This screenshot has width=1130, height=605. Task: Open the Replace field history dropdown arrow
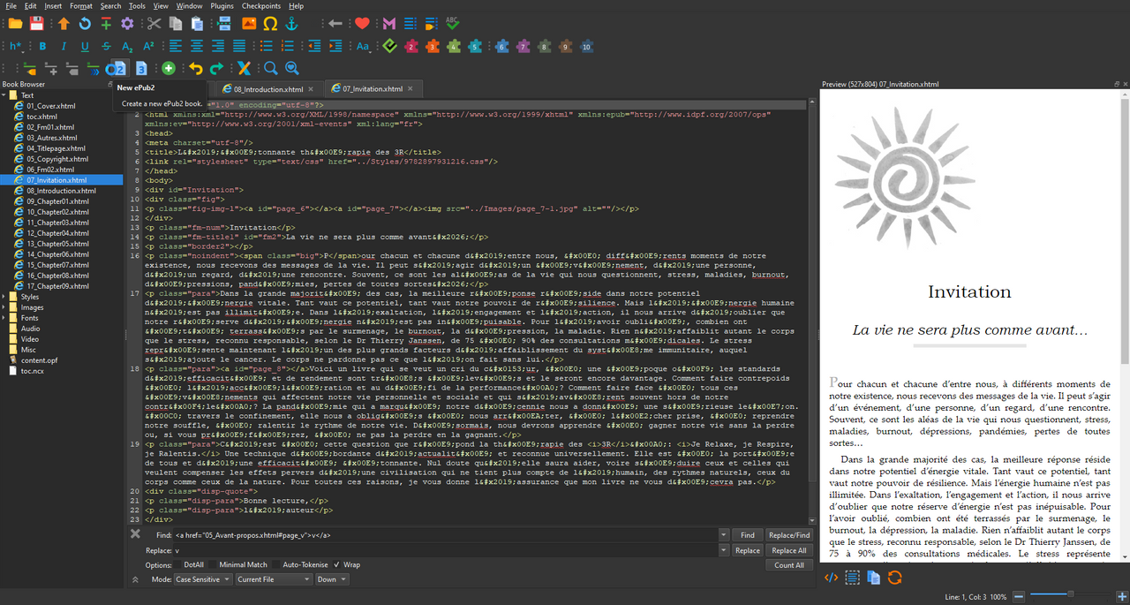[724, 550]
